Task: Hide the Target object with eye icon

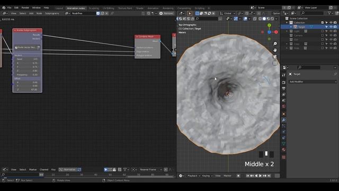Action: click(331, 27)
